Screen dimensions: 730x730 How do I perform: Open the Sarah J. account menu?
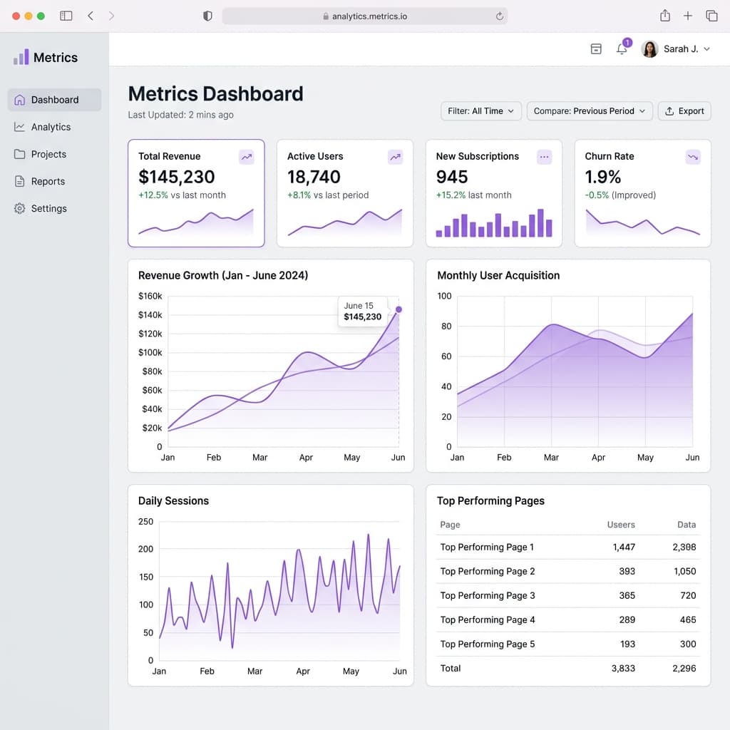[x=677, y=48]
